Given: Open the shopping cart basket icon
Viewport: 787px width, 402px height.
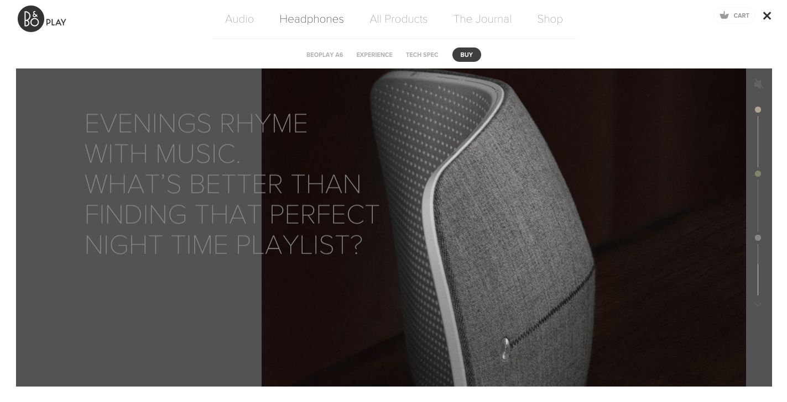Looking at the screenshot, I should (724, 15).
